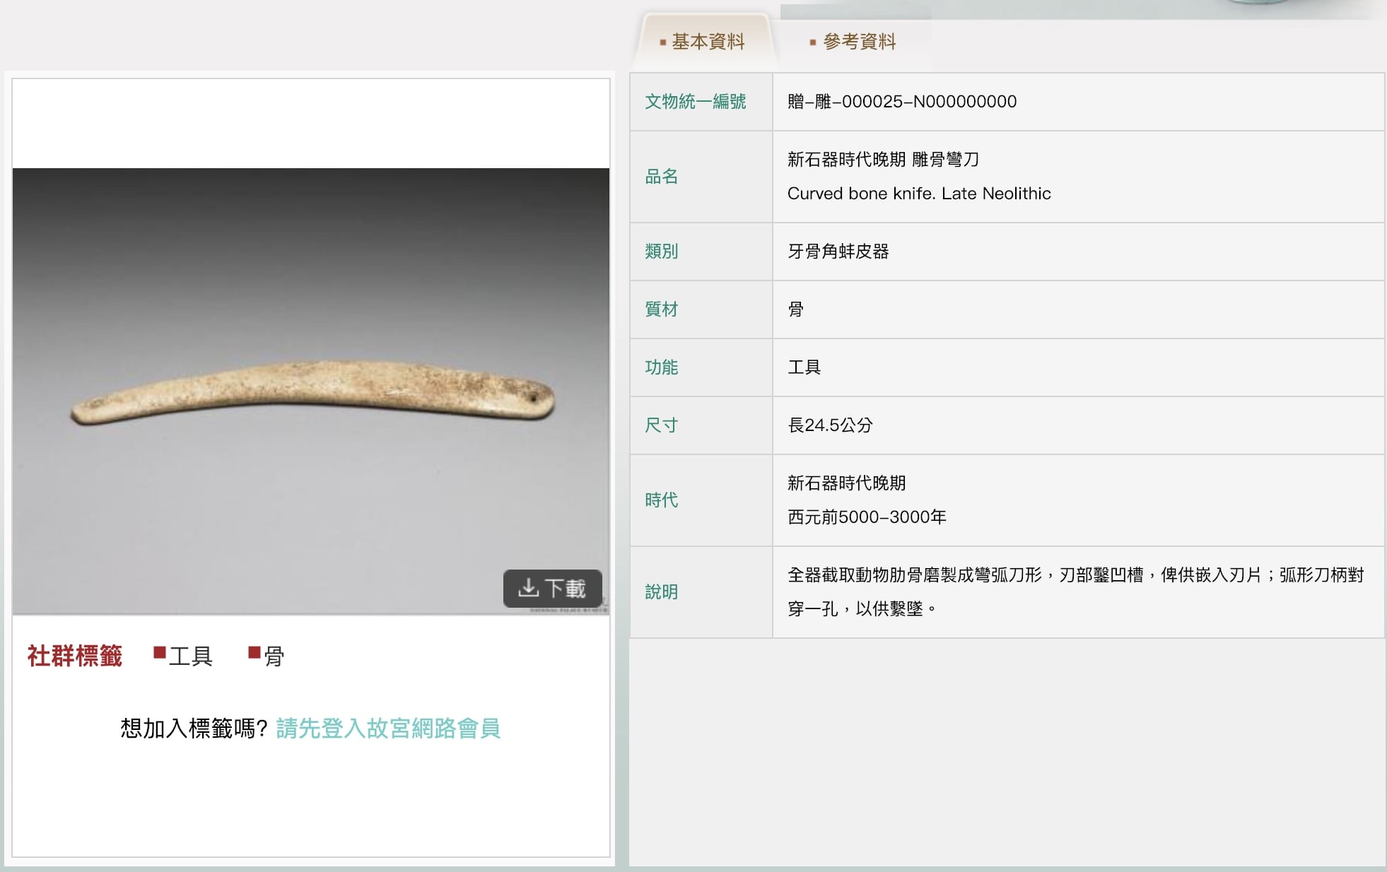1387x872 pixels.
Task: Select the 骨 social tag
Action: tap(274, 656)
